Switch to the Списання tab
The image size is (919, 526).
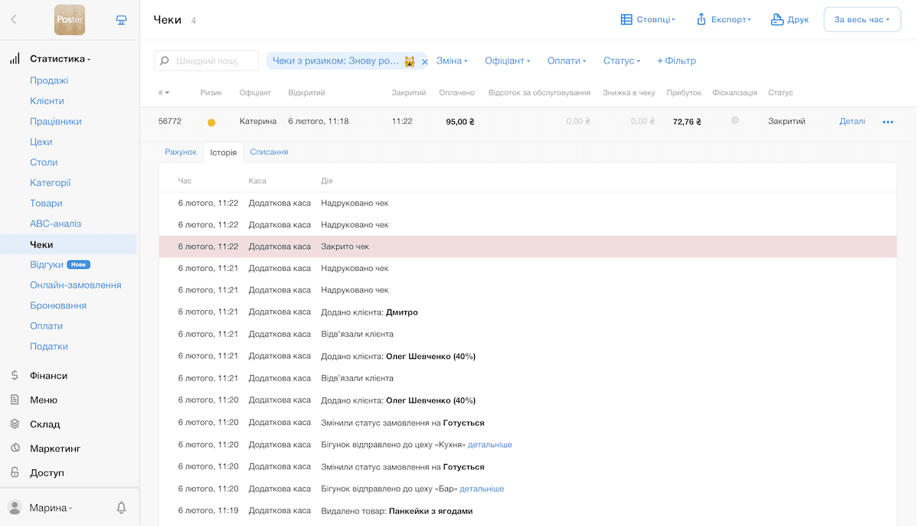click(269, 152)
